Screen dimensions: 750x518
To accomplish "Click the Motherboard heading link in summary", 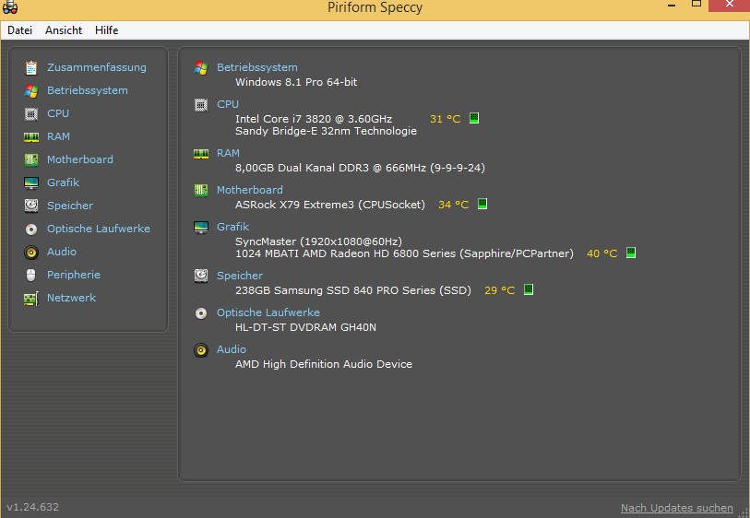I will 250,190.
